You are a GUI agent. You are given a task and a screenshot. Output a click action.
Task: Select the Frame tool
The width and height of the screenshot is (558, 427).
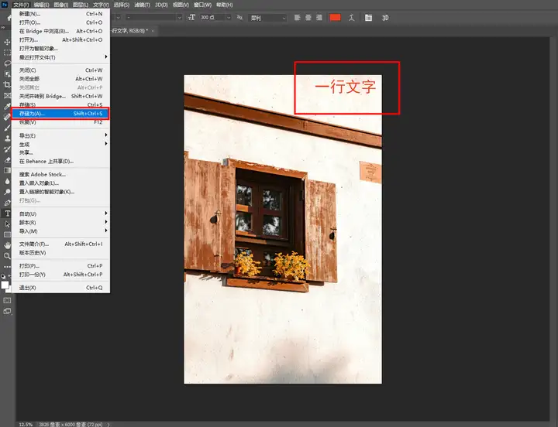7,96
